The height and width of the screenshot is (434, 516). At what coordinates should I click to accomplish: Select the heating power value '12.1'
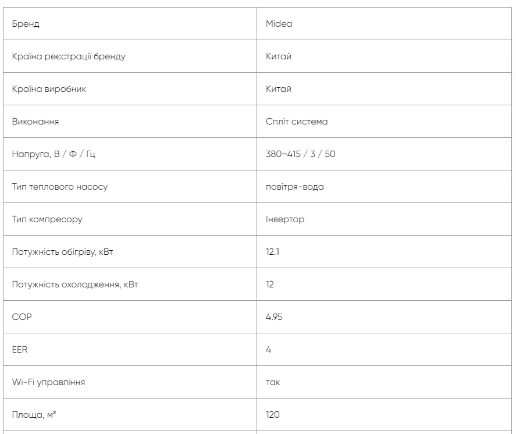coord(272,252)
